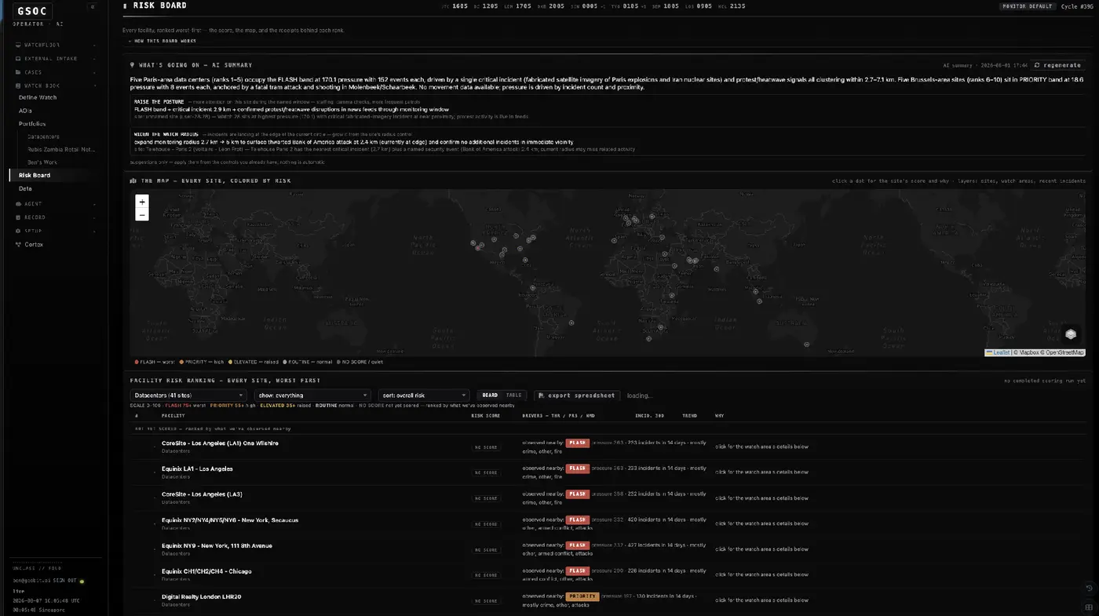Click the history icon at the bottom-right edge
Viewport: 1099px width, 616px height.
point(1089,589)
